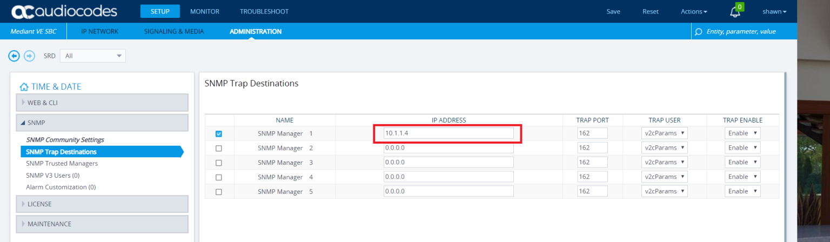The height and width of the screenshot is (242, 830).
Task: Click the home icon beside TIME & DATE
Action: click(24, 87)
